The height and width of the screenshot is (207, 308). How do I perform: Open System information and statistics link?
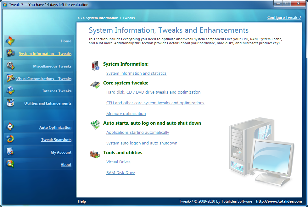(136, 74)
